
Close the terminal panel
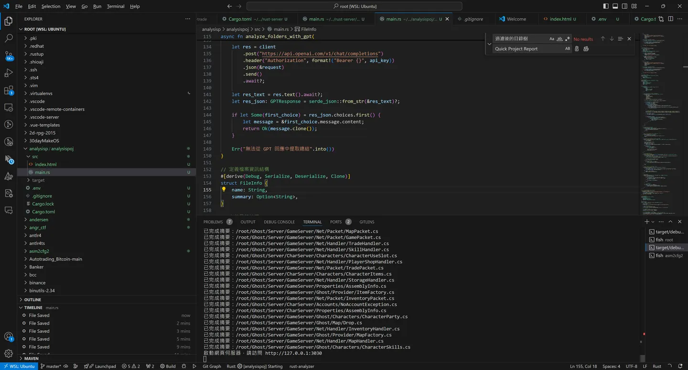point(679,222)
